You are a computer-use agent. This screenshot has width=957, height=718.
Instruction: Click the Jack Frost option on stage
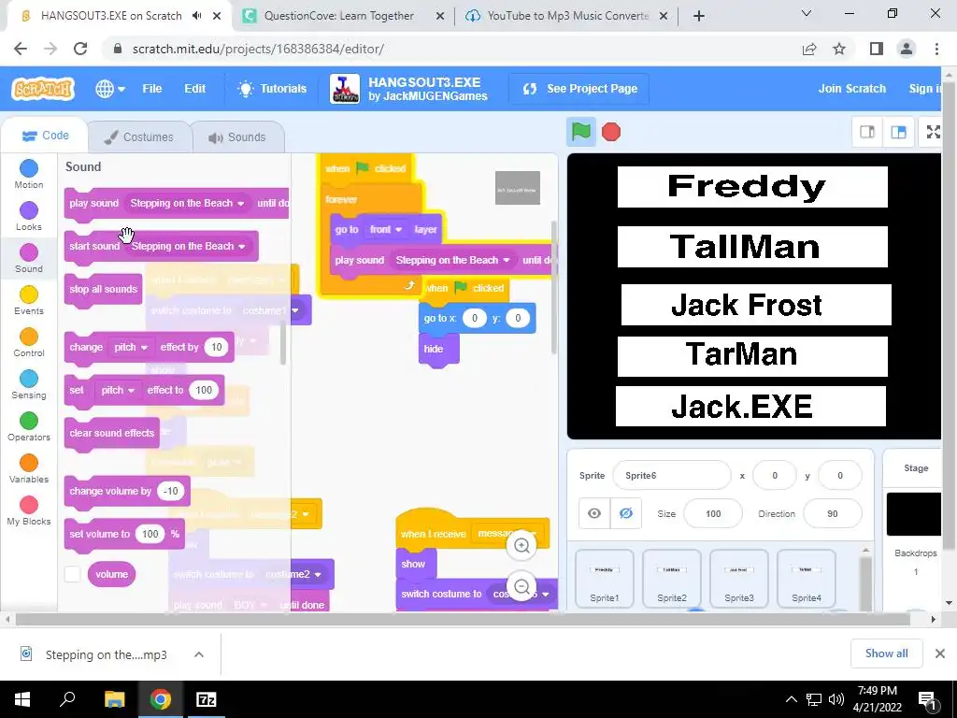pyautogui.click(x=755, y=305)
